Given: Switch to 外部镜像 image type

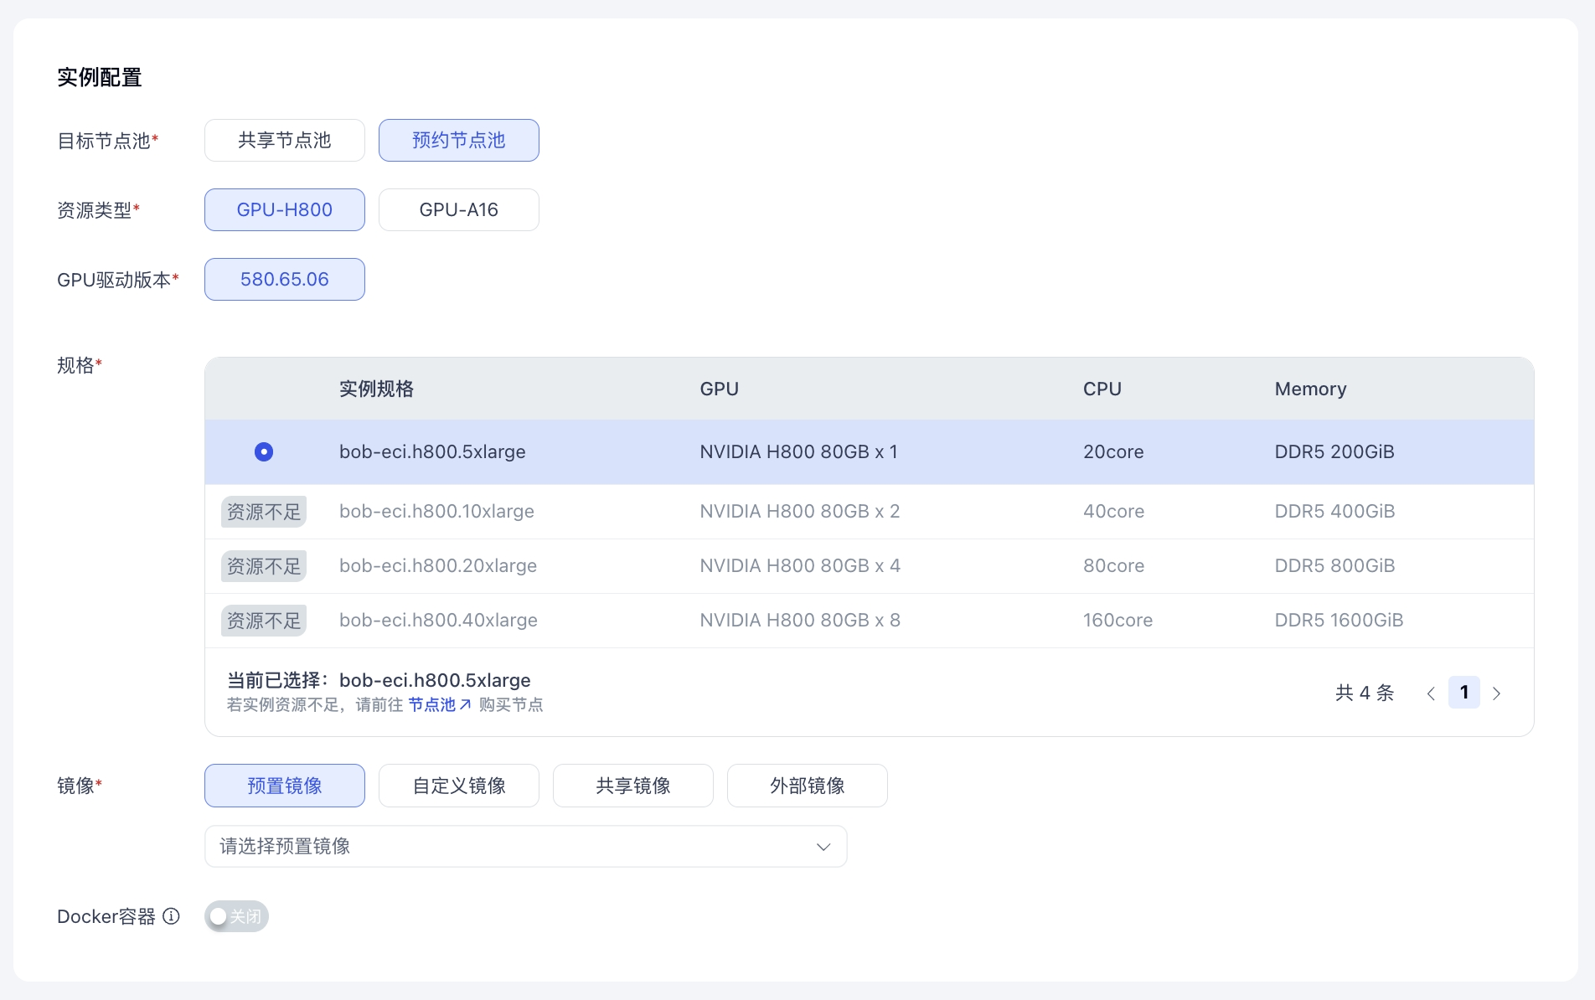Looking at the screenshot, I should point(807,786).
